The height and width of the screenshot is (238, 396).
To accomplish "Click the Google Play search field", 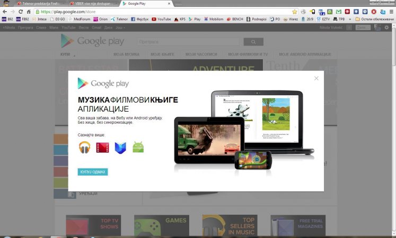I will tap(188, 42).
